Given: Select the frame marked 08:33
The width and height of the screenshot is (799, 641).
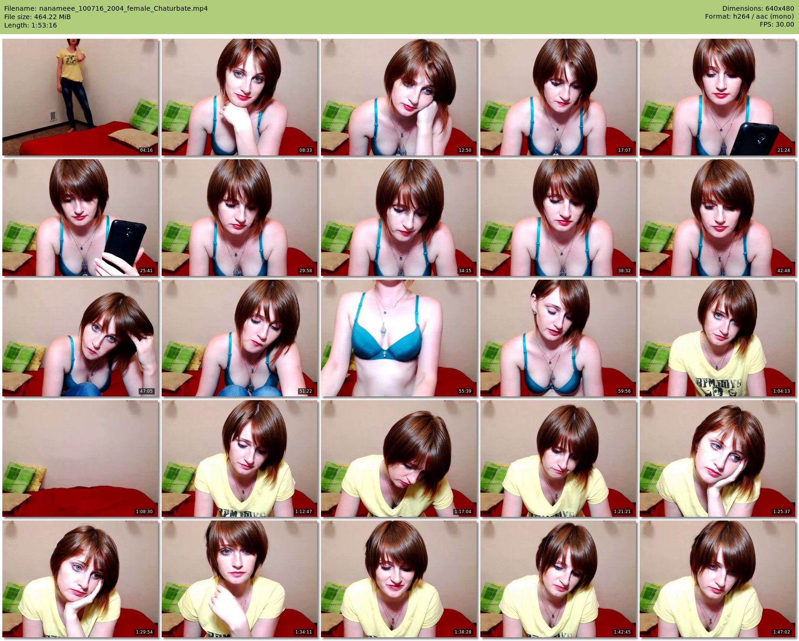Looking at the screenshot, I should click(240, 97).
